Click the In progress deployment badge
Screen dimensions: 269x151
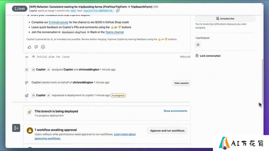point(118,95)
